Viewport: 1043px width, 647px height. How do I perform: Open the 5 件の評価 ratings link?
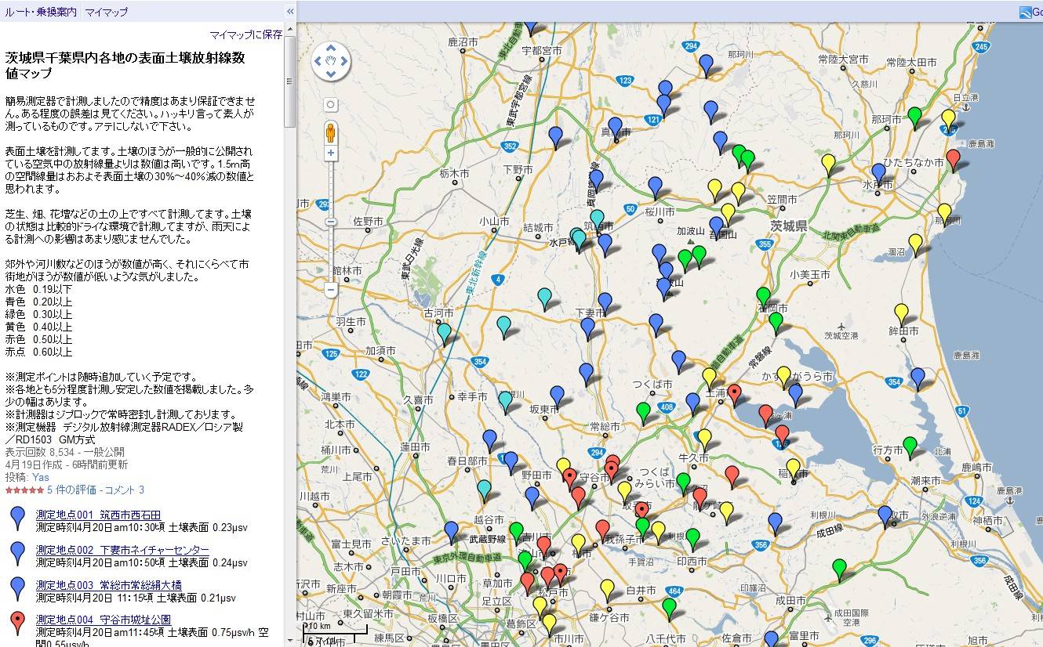[x=71, y=490]
